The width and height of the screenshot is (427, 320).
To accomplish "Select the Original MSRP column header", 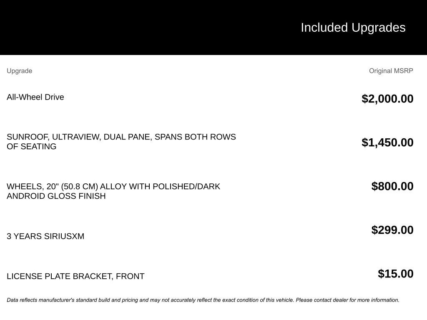I will [391, 71].
